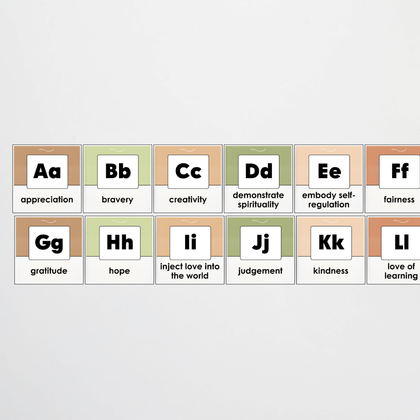
Task: Click the 'kindness' label
Action: pos(330,271)
